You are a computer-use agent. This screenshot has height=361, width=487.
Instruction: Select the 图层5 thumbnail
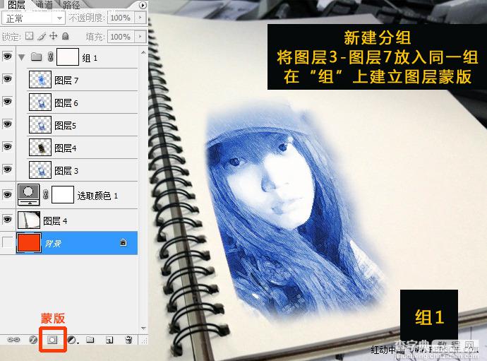[40, 124]
